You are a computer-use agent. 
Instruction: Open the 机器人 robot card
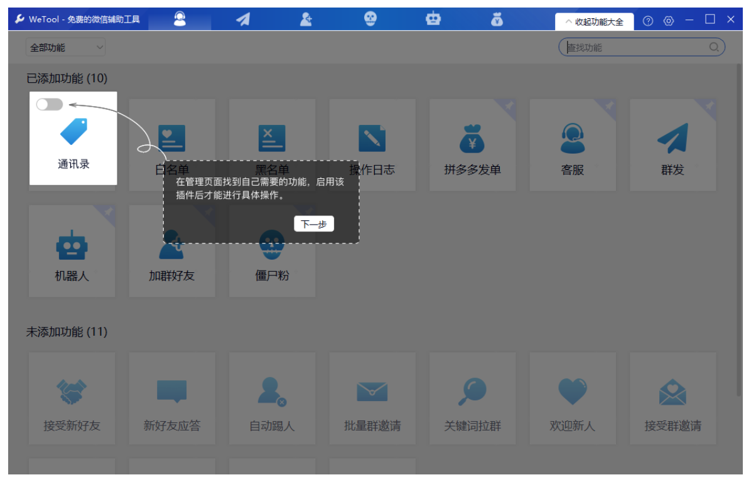point(72,251)
